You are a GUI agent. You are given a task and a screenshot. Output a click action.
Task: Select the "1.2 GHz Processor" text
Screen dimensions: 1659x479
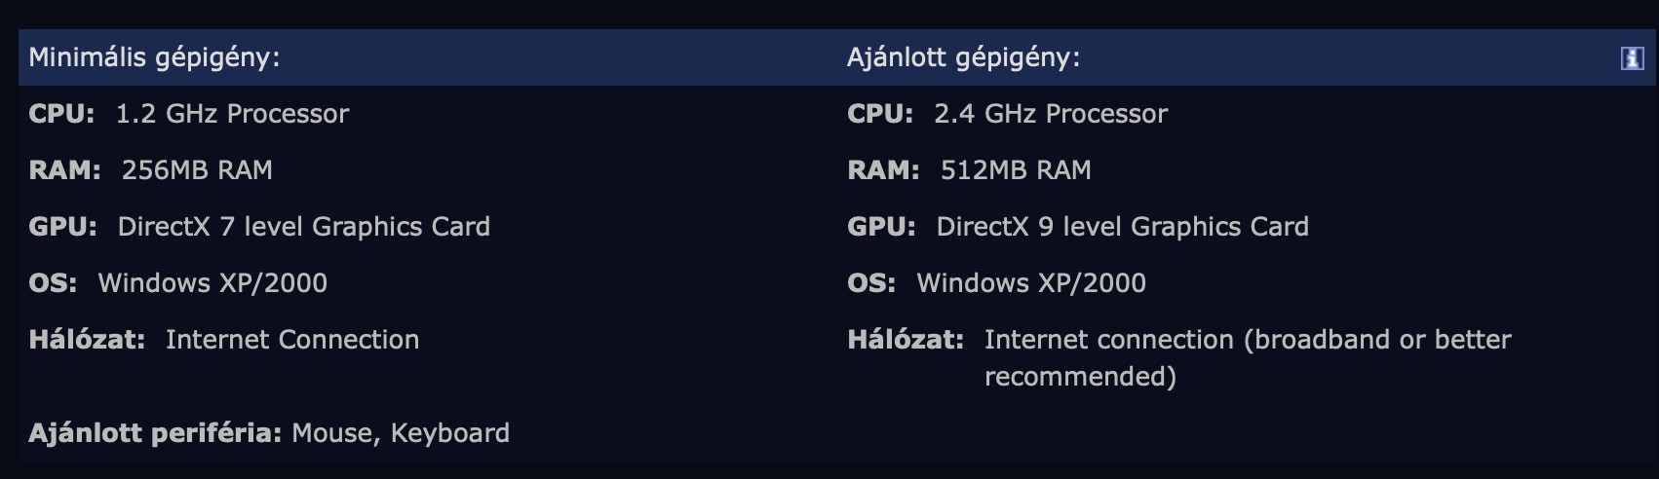click(232, 114)
